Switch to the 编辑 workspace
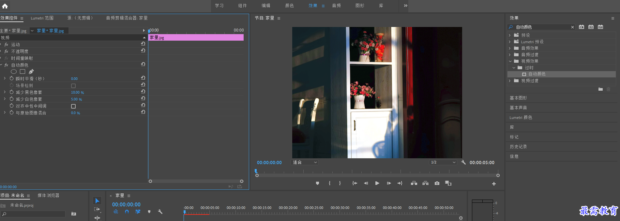620x221 pixels. coord(266,6)
